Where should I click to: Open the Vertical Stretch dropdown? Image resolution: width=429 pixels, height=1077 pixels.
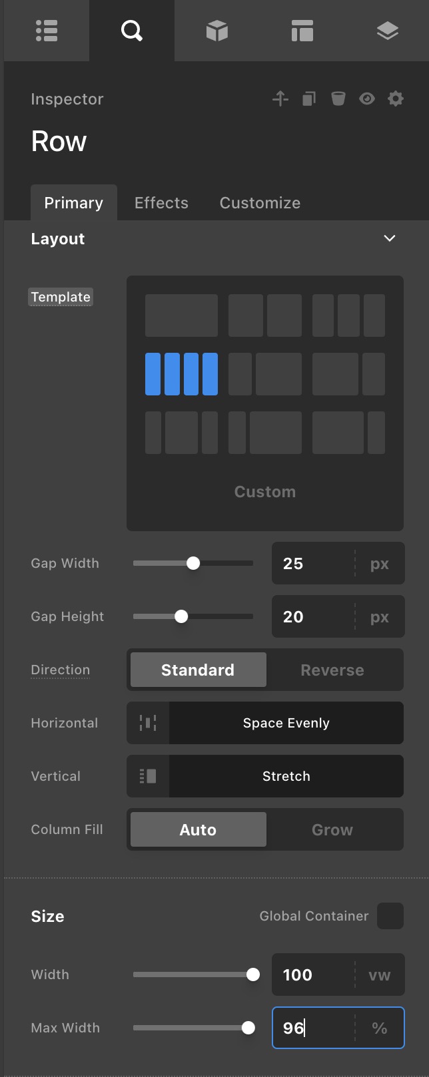pyautogui.click(x=286, y=776)
